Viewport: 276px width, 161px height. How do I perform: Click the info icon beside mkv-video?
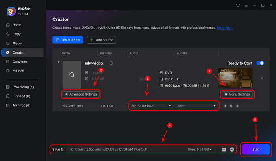(x=111, y=63)
